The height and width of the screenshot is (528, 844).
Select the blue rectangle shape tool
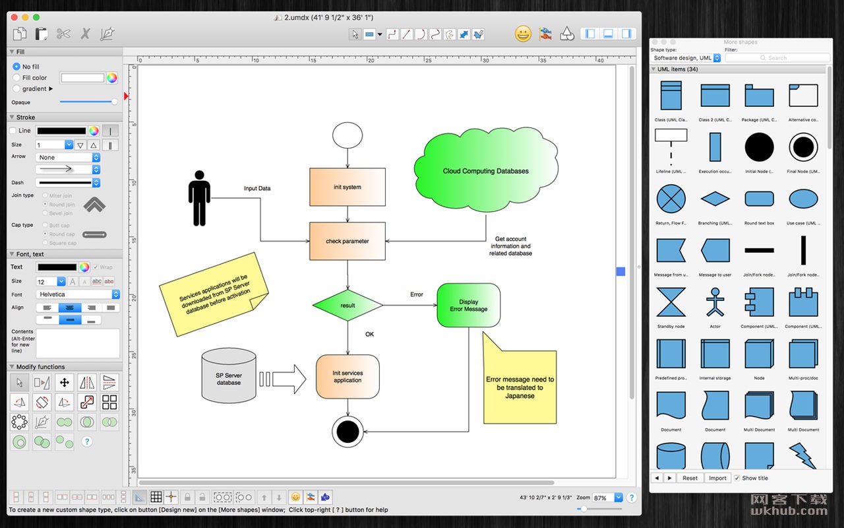click(369, 34)
